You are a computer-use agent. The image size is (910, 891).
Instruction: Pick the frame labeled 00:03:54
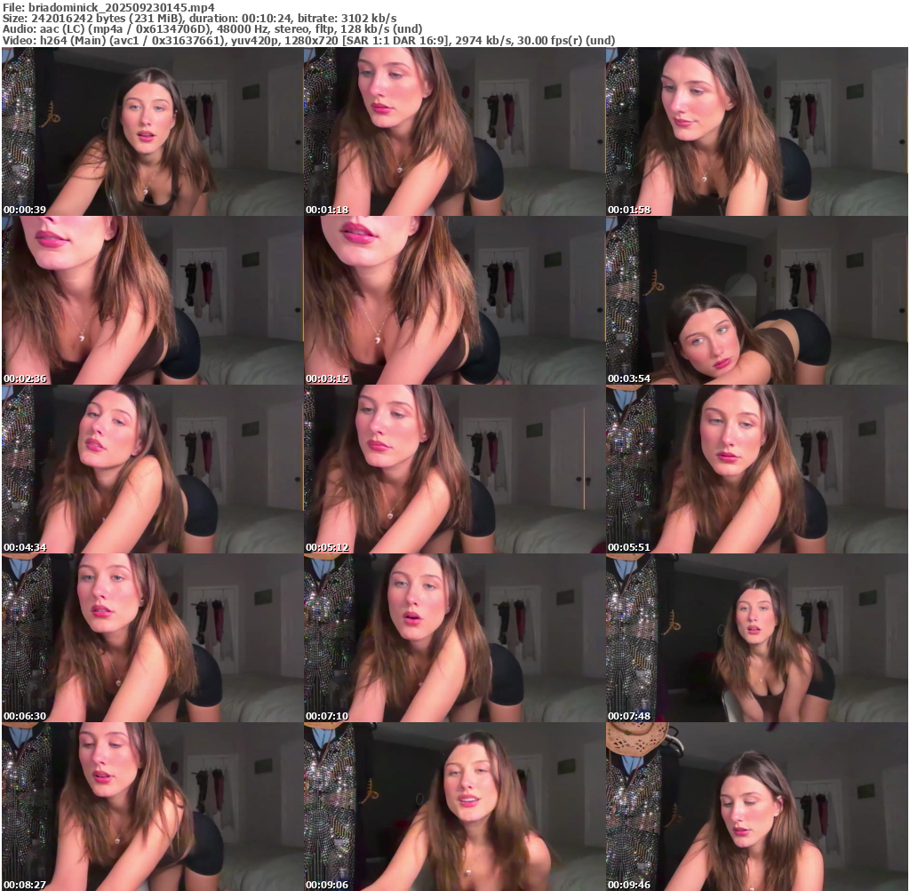[x=756, y=300]
